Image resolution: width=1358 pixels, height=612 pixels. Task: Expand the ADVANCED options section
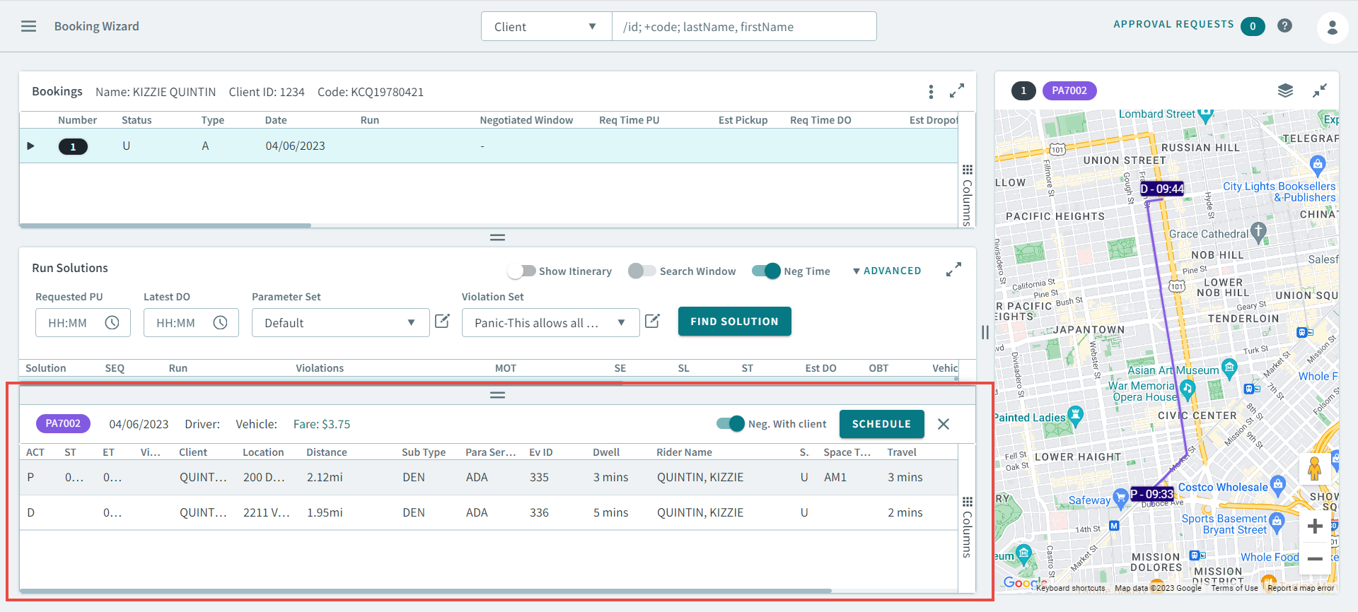tap(887, 271)
